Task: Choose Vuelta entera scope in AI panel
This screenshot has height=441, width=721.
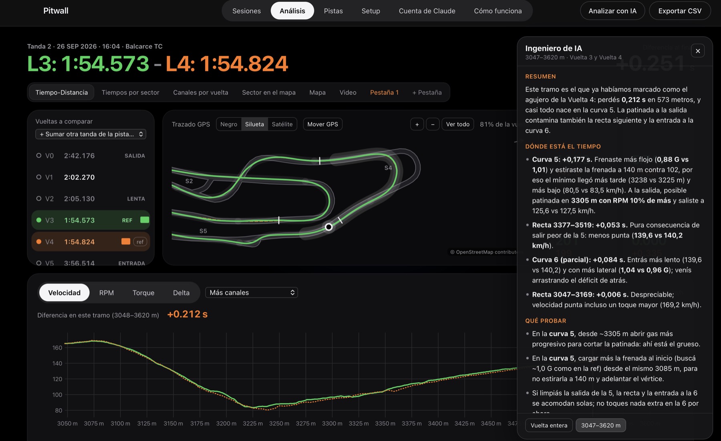Action: pyautogui.click(x=549, y=425)
